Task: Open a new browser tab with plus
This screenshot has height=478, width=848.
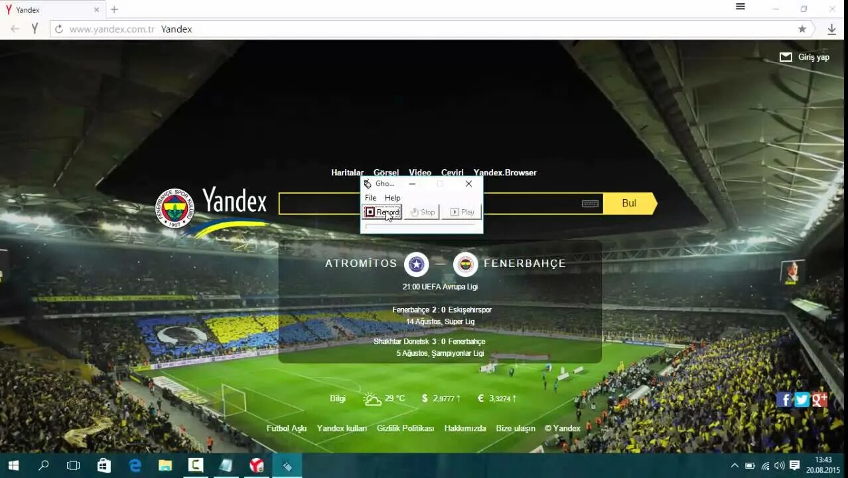Action: [114, 10]
